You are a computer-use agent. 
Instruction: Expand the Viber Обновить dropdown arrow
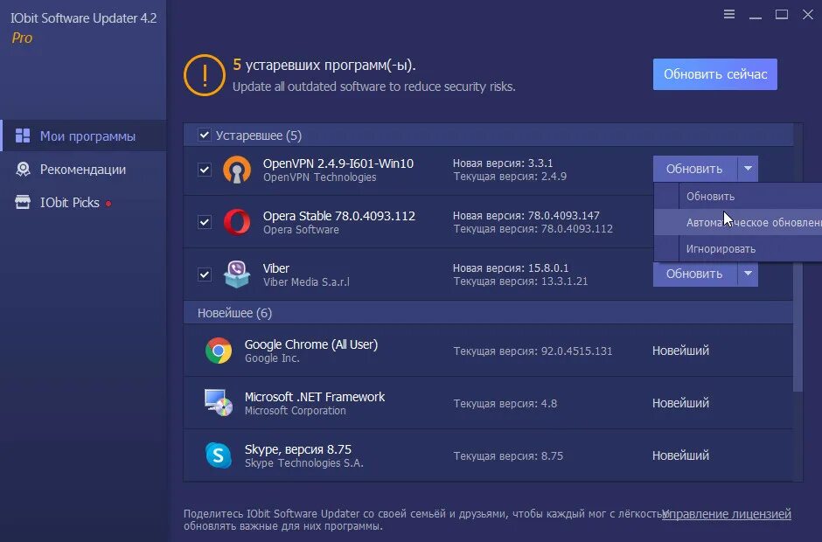coord(748,274)
